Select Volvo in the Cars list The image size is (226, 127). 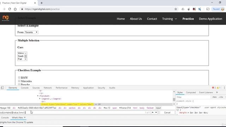point(21,53)
